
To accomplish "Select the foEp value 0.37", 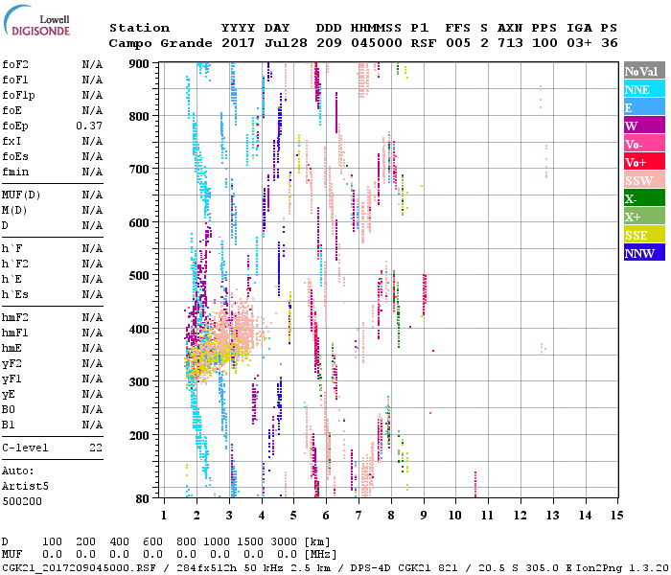I will pos(89,126).
